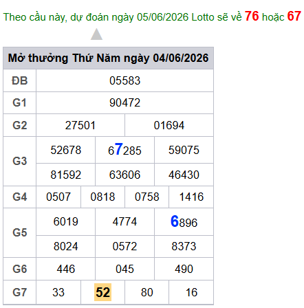Viewport: 304px width, 308px height.
Task: Select G6 number 045
Action: coord(124,269)
